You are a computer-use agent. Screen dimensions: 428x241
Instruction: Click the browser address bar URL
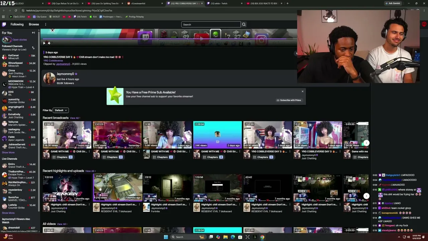(x=69, y=10)
